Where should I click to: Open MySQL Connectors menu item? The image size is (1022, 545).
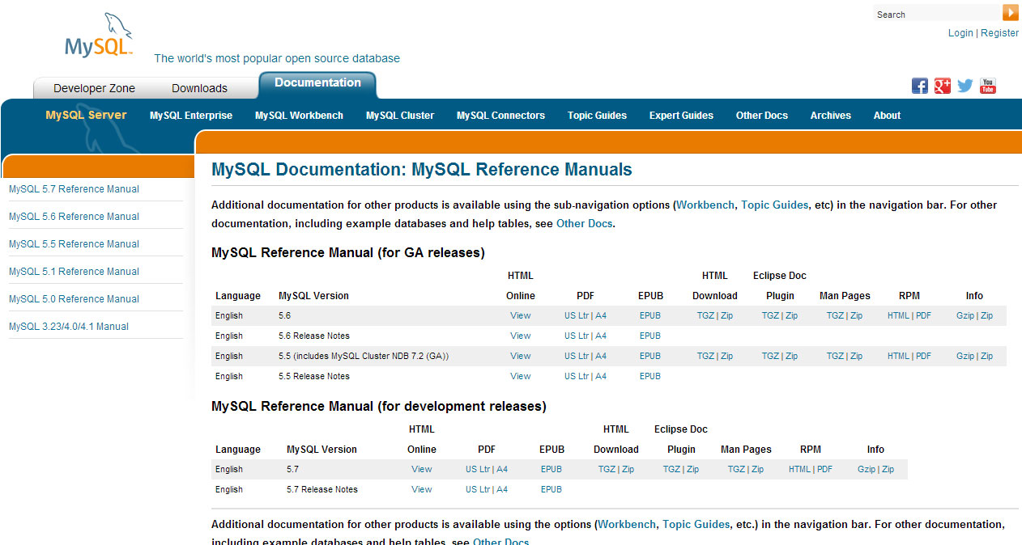[x=500, y=116]
